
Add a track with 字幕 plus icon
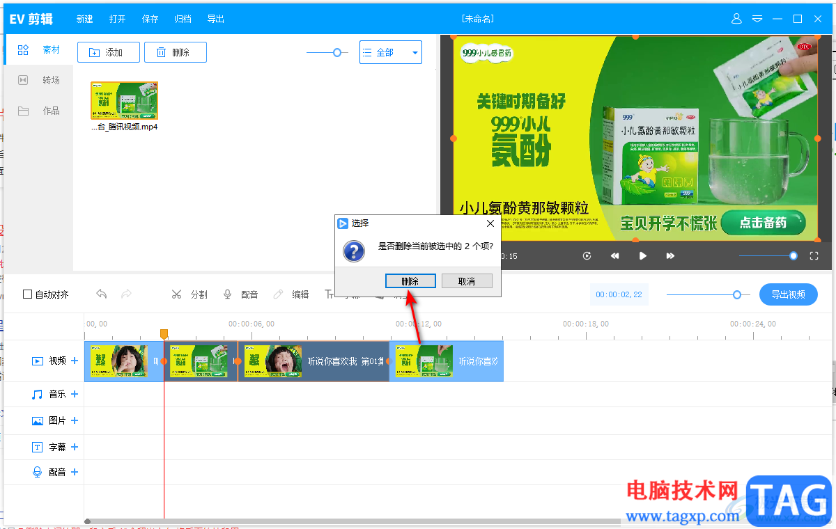(75, 447)
